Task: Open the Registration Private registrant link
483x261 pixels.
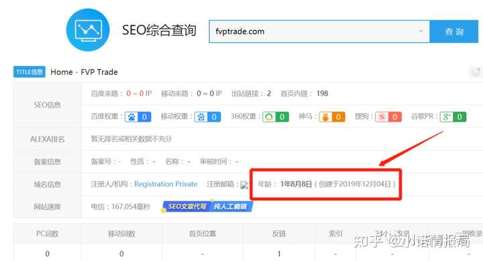Action: (x=166, y=184)
